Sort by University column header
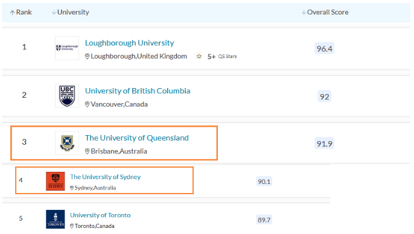 pos(71,12)
